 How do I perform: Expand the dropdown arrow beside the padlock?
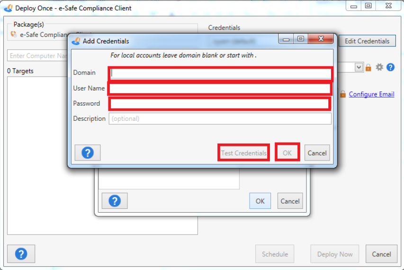click(359, 67)
